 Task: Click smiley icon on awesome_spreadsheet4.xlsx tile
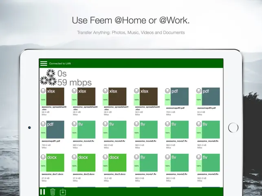coord(74,91)
